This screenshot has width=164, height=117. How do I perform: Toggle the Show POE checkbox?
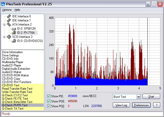[x=49, y=101]
